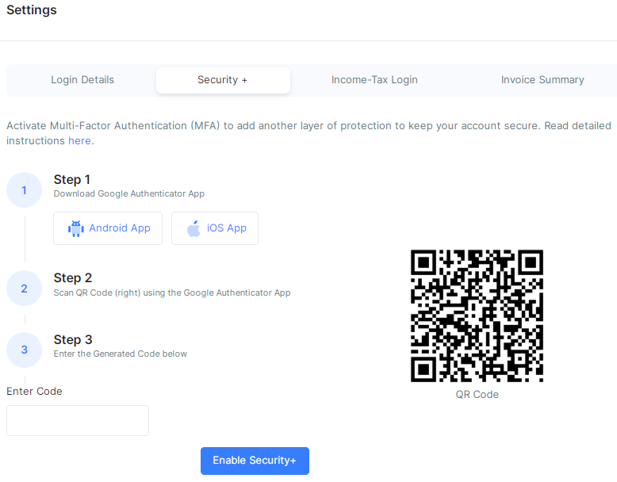Click the Android App download button

click(x=108, y=228)
